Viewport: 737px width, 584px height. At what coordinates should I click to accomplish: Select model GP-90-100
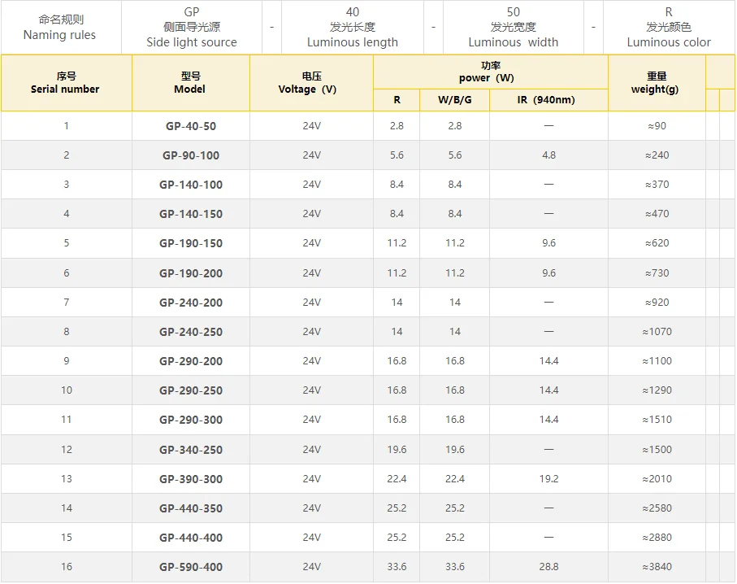click(191, 155)
